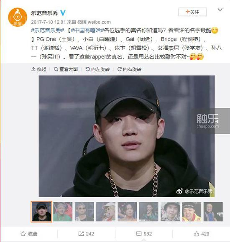Open the #乐范音乐秀# hashtag link
Screen dimensions: 230x242
click(48, 30)
